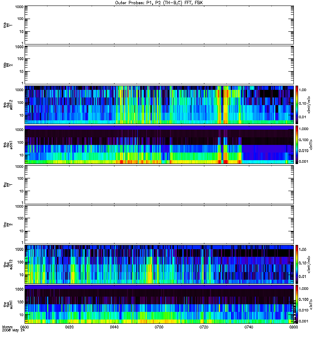318x339 pixels.
Task: Click the <|nT|> unit label of thc scm1
Action: pyautogui.click(x=311, y=304)
